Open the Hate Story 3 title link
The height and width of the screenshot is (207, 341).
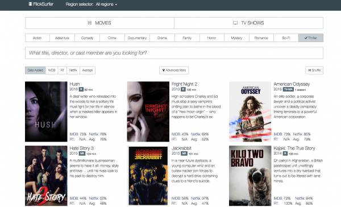pyautogui.click(x=81, y=148)
